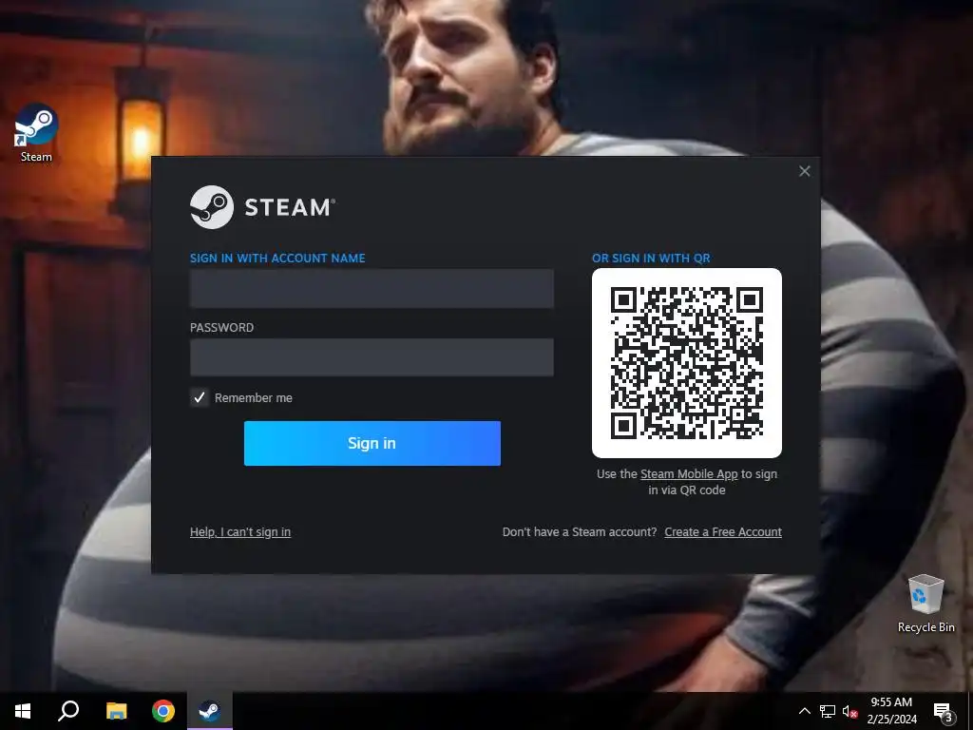Launch File Explorer from taskbar
973x730 pixels.
116,711
